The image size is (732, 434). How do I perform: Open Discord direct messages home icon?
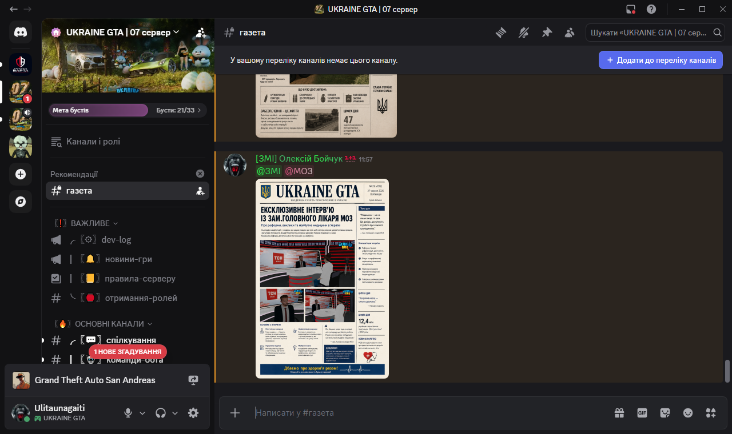[21, 32]
